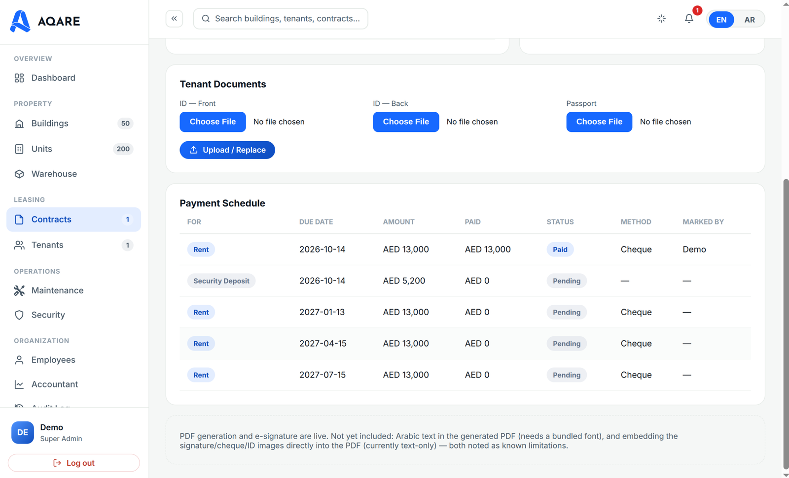
Task: Choose File for ID — Front
Action: [213, 122]
